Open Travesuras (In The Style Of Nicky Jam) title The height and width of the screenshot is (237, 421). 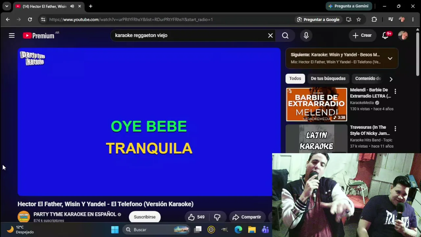370,130
